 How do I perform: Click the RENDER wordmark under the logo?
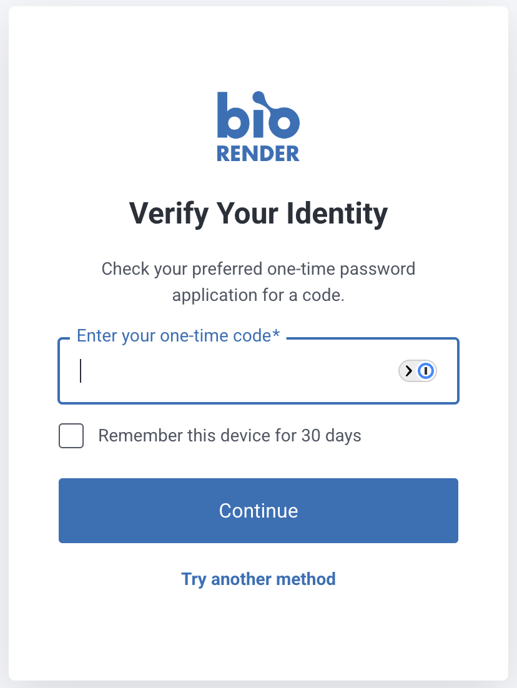pos(258,153)
